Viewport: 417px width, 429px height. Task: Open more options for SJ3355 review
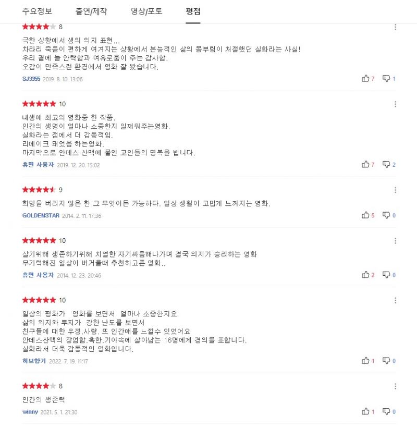tap(395, 27)
